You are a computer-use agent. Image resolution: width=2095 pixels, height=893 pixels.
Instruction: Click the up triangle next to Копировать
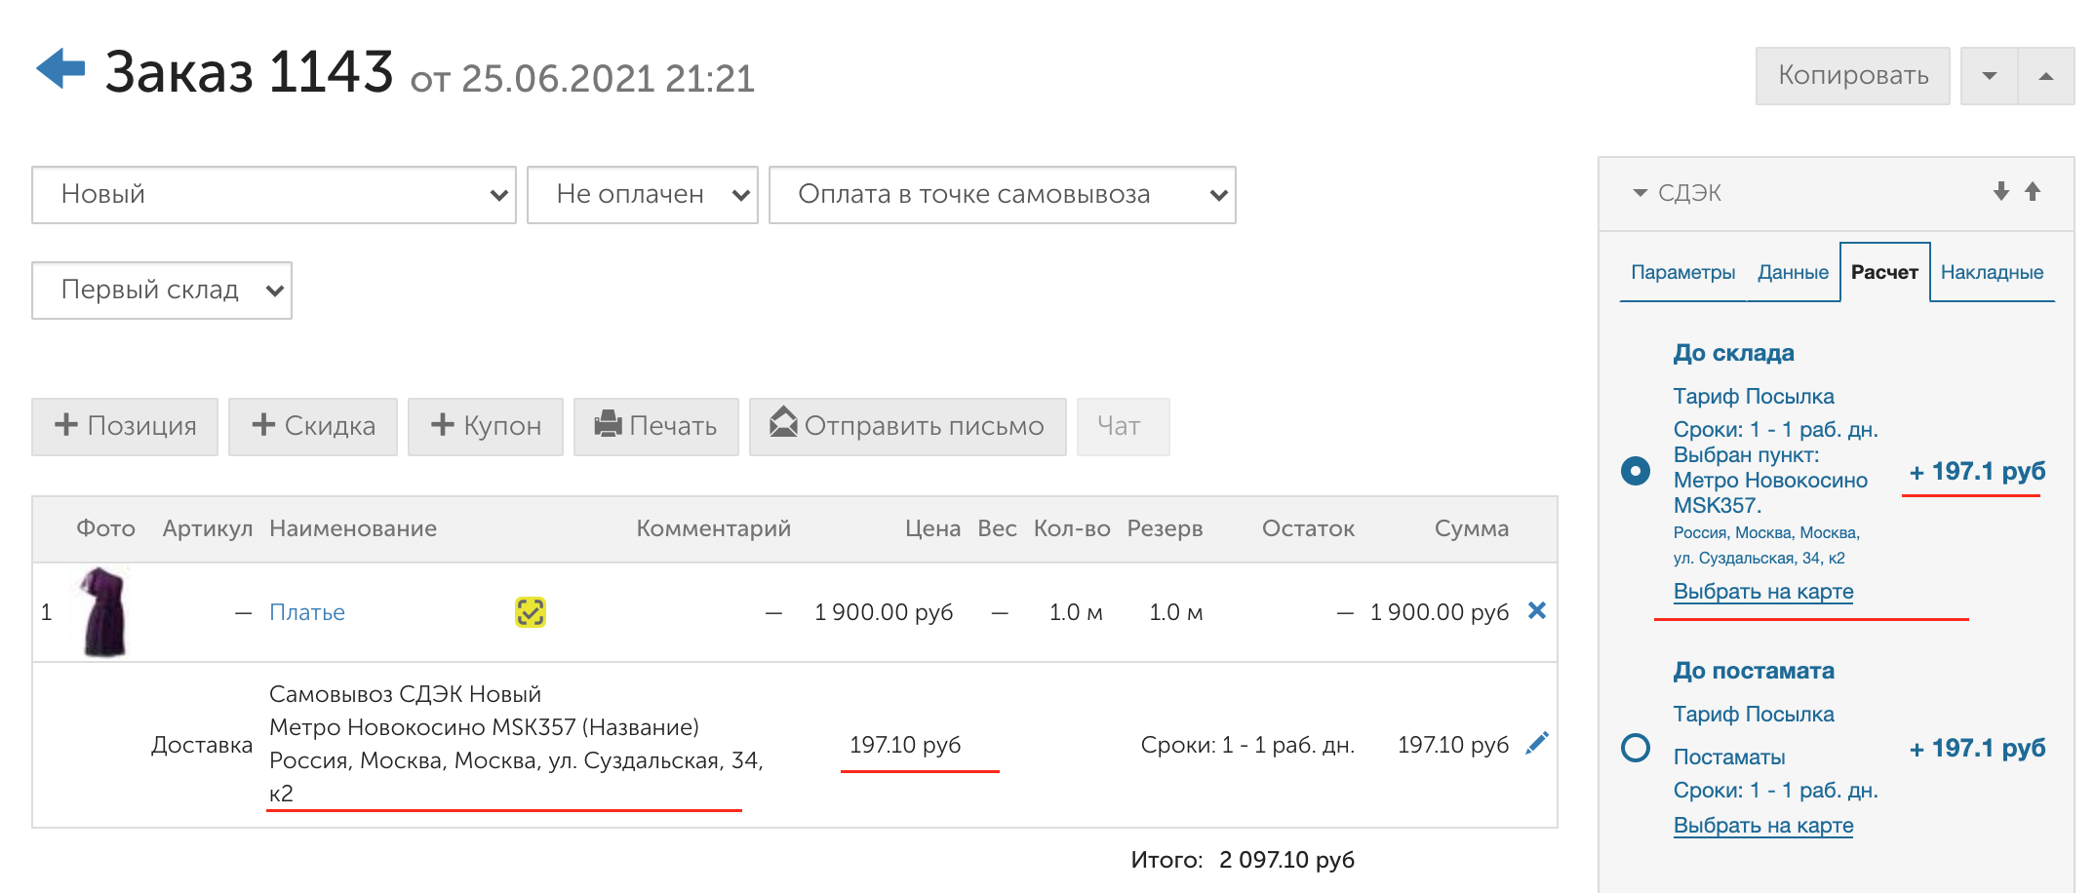point(2045,76)
